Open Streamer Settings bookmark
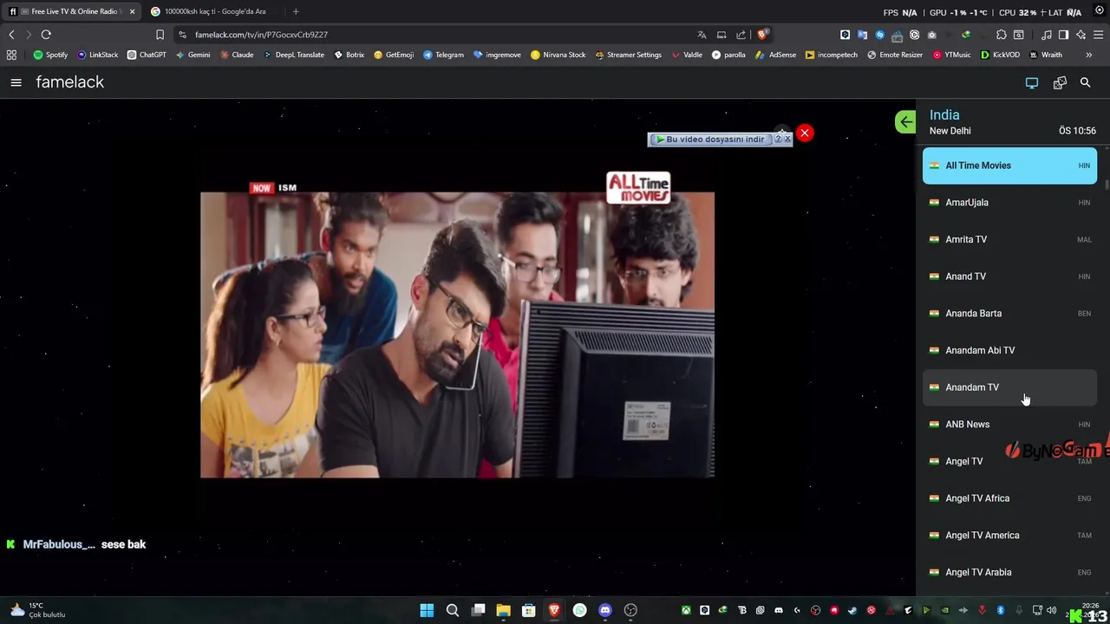1110x624 pixels. pos(628,55)
